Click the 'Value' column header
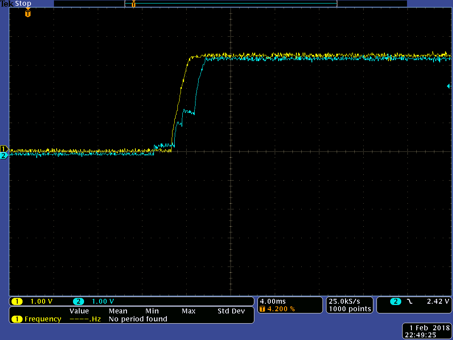The height and width of the screenshot is (340, 453). (x=79, y=311)
